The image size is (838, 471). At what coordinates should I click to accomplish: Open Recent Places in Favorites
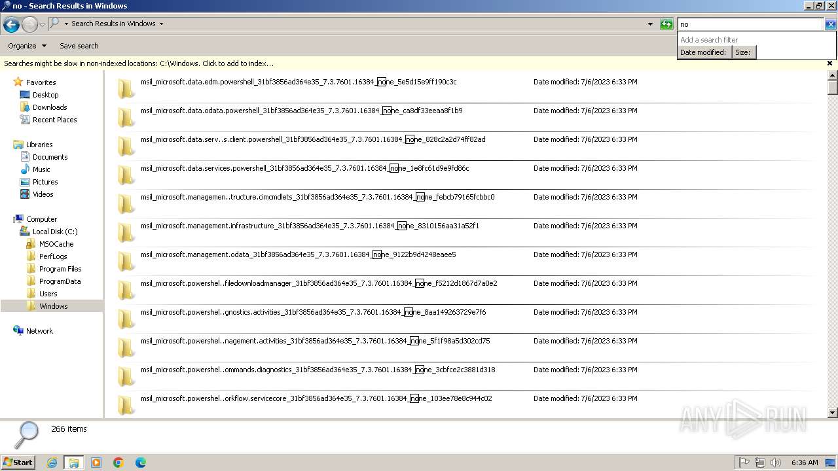click(54, 120)
